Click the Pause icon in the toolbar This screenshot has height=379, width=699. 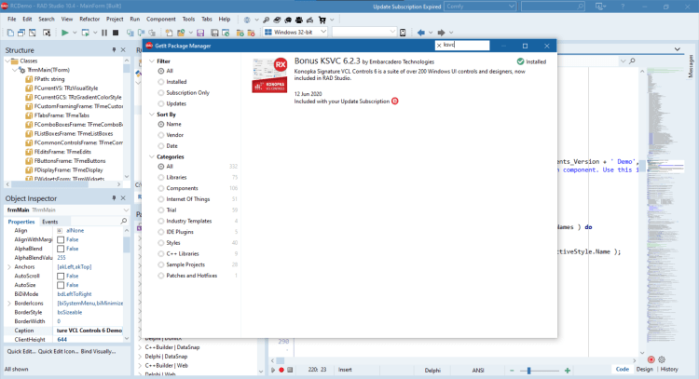104,33
